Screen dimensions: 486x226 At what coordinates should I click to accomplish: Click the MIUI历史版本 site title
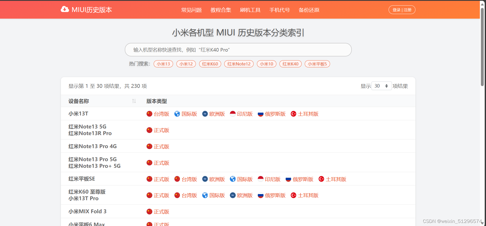click(92, 10)
